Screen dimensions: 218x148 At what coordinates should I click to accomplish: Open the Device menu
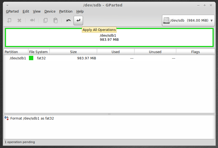tap(50, 11)
